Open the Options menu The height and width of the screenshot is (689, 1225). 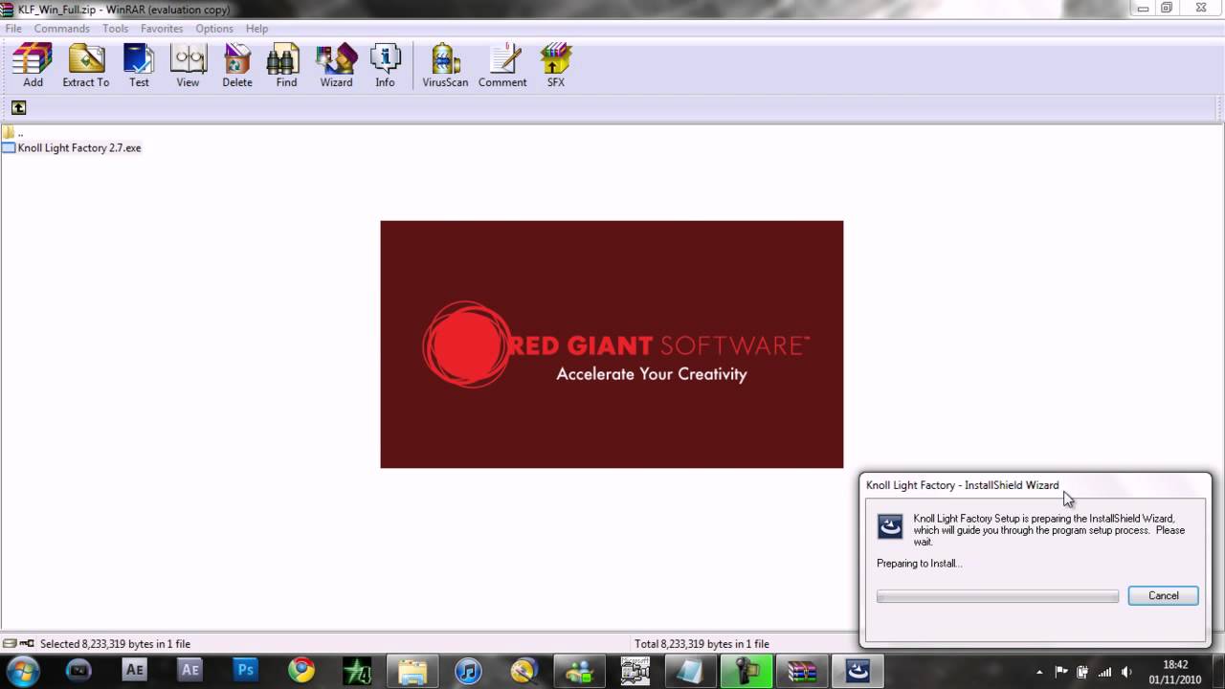[214, 29]
